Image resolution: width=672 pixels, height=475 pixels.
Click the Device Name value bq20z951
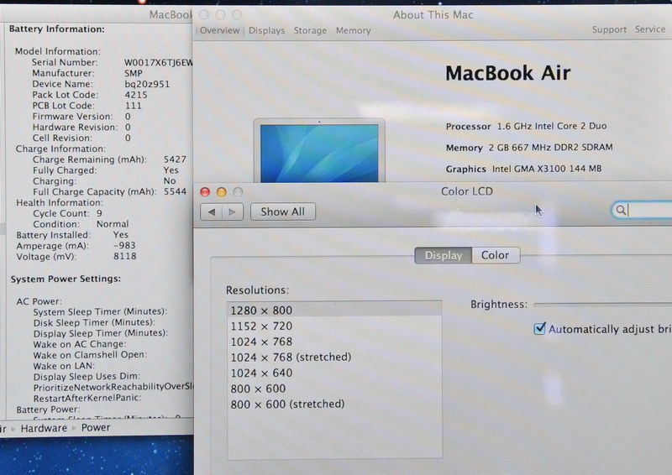[147, 84]
